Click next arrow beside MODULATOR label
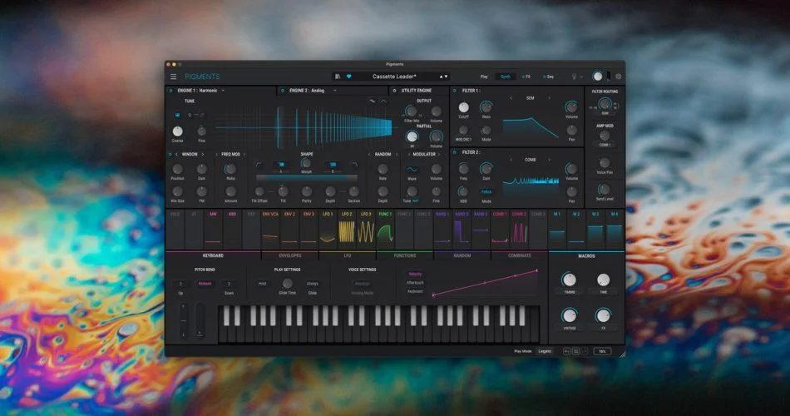Viewport: 790px width, 416px height. [439, 154]
